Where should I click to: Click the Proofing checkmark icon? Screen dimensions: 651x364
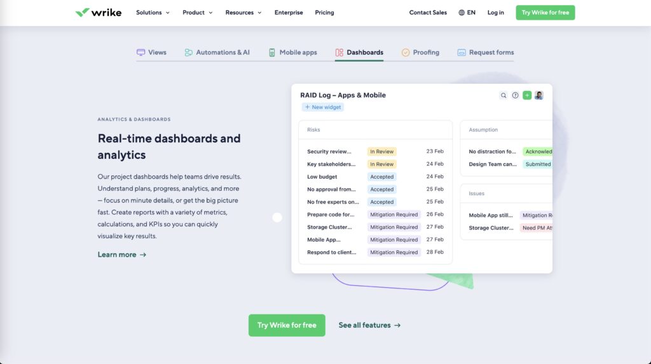click(406, 53)
